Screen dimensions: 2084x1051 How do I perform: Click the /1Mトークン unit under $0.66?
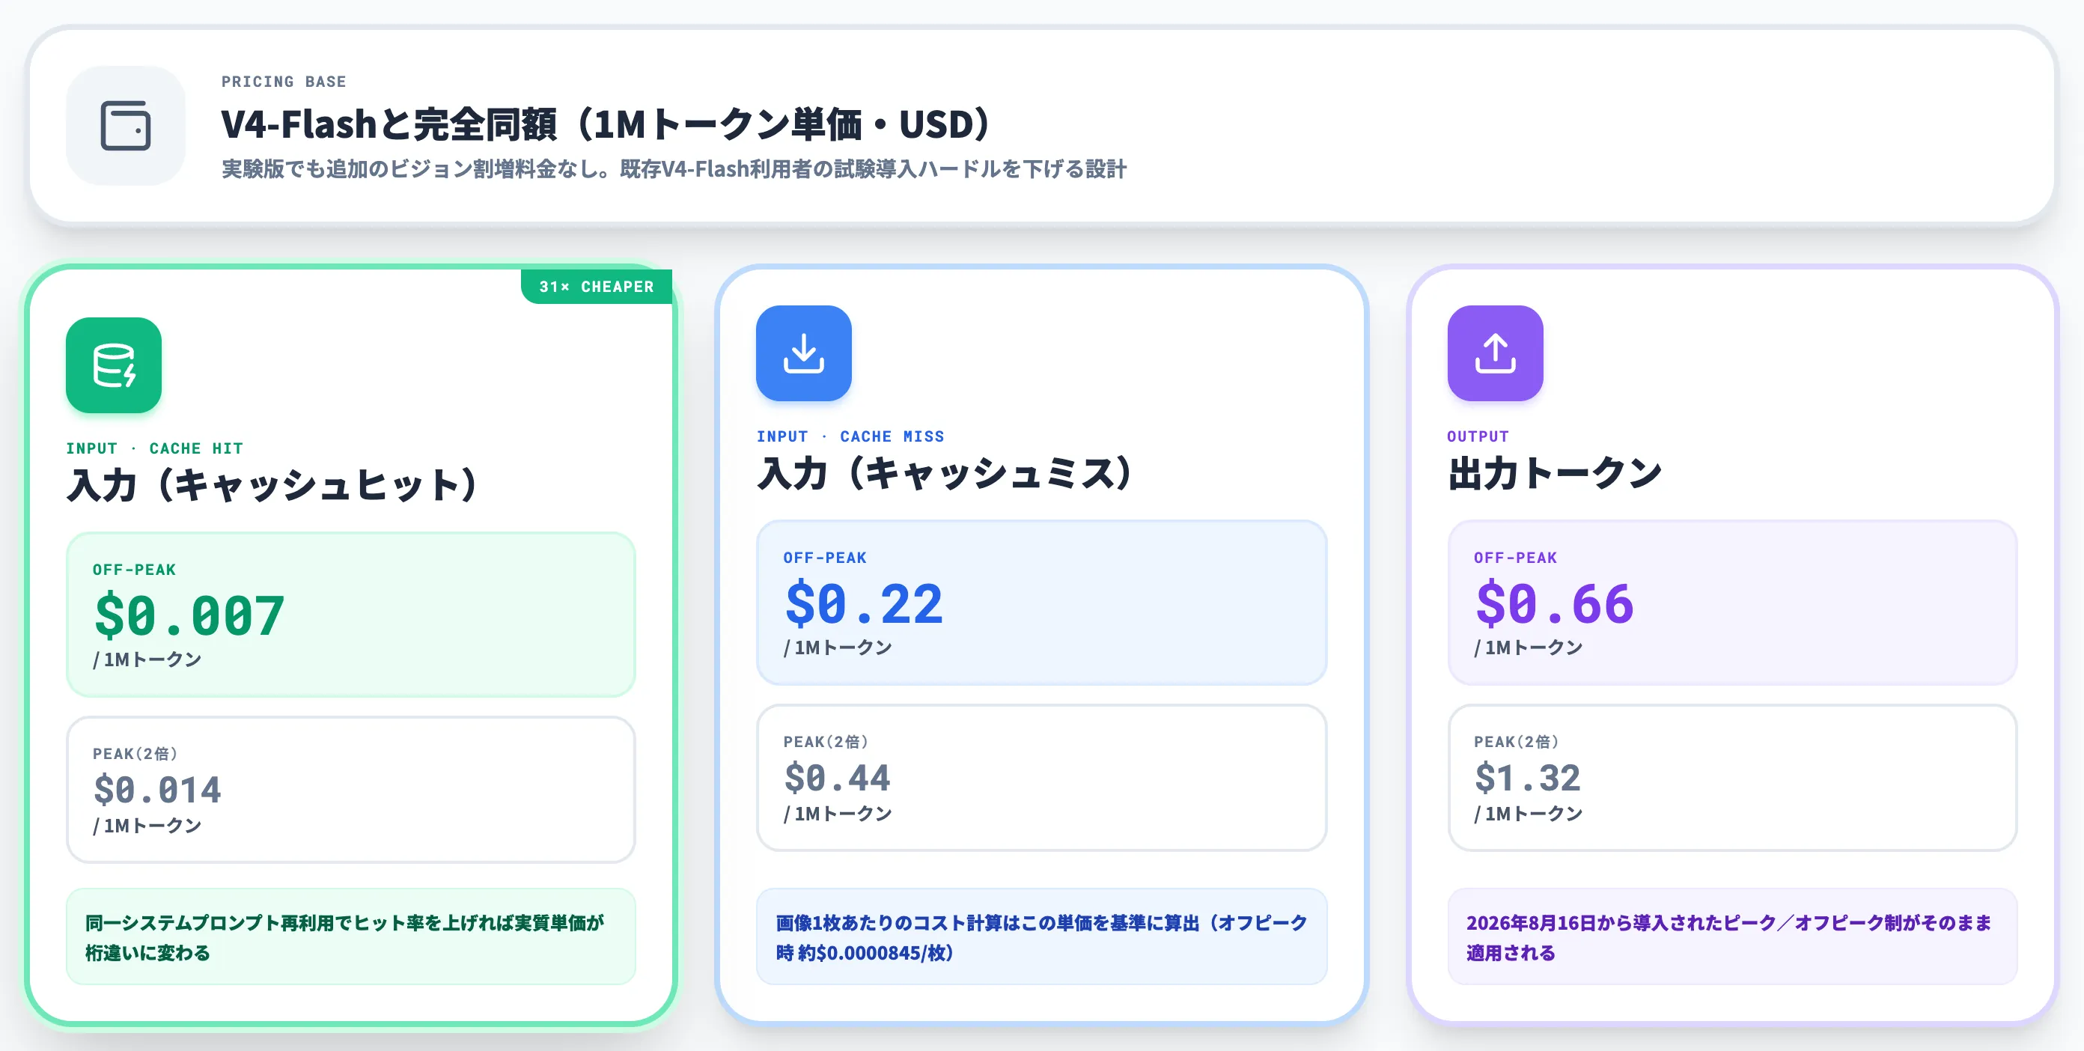(1529, 648)
